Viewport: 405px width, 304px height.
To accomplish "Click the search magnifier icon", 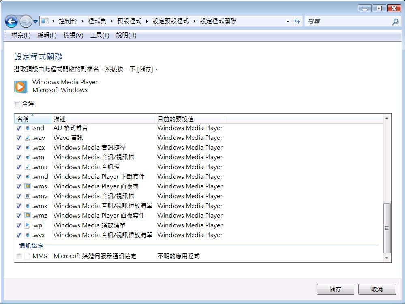I will point(395,22).
